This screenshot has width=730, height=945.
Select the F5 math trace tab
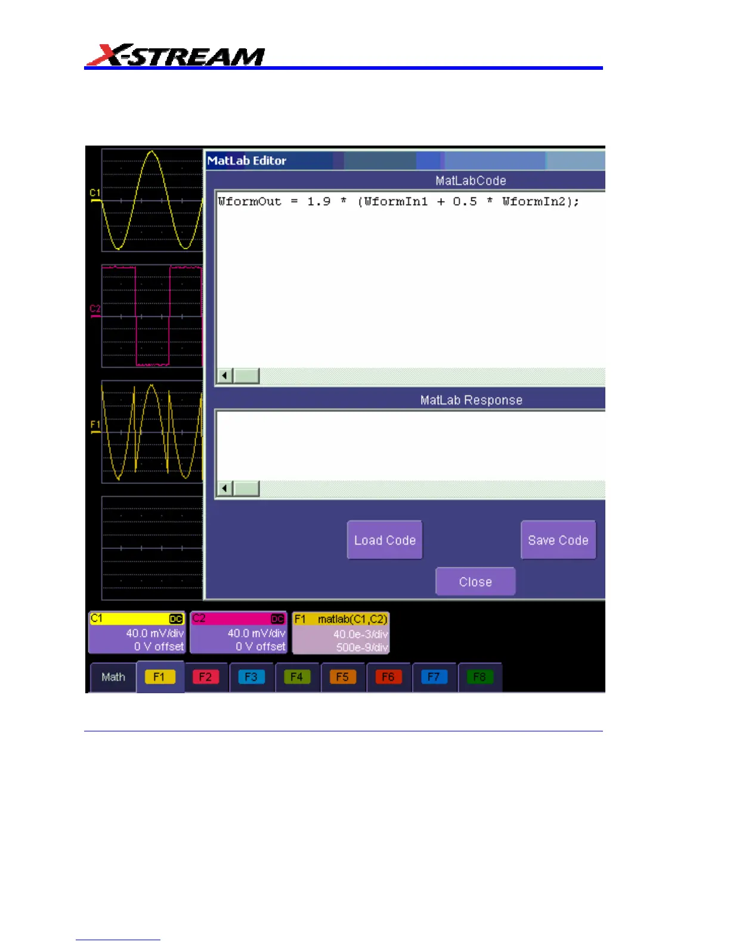(x=342, y=677)
